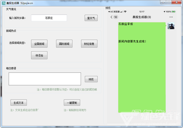Image resolution: width=183 pixels, height=128 pixels.
Task: Select the 全国新闻 news type button
Action: [x=39, y=44]
